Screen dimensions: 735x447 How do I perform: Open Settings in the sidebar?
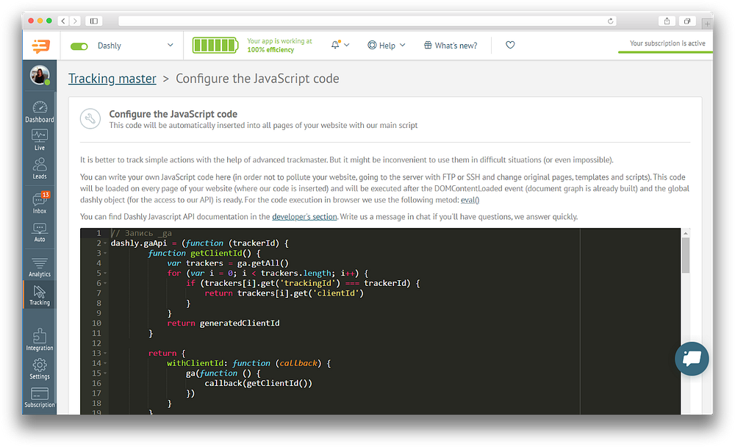40,368
